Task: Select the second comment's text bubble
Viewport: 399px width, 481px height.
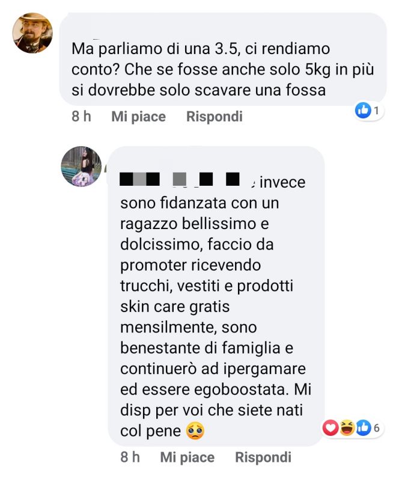Action: (216, 296)
